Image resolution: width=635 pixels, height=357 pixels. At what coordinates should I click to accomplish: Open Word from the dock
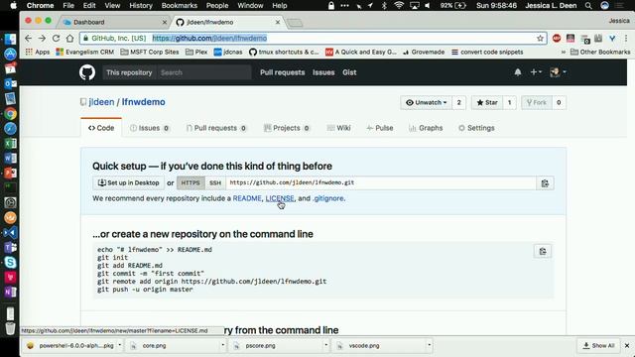coord(10,158)
